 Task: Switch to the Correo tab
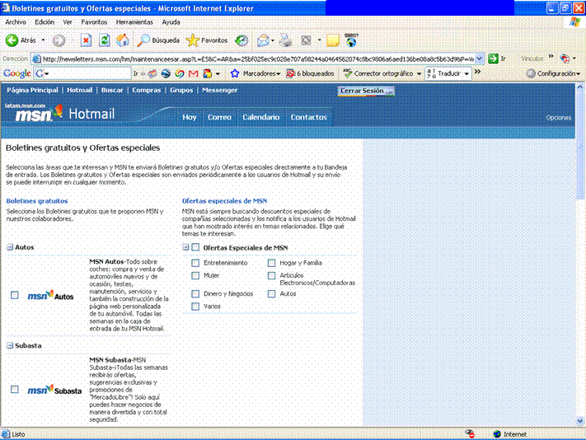[219, 117]
